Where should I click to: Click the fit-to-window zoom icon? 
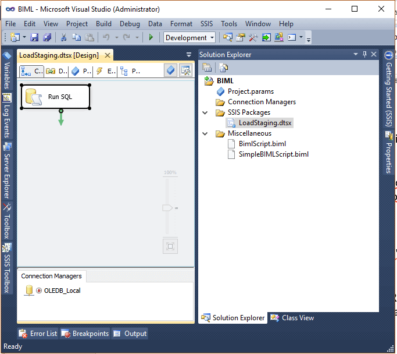pos(170,246)
